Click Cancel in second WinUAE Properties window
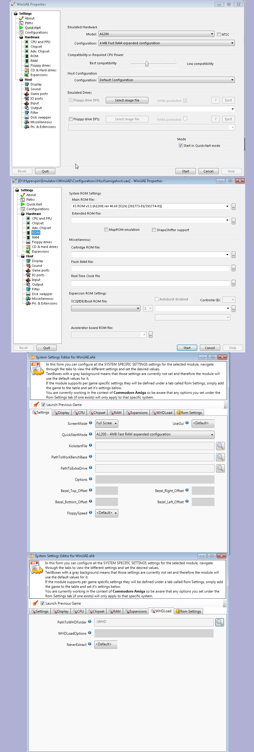The height and width of the screenshot is (752, 254). (210, 348)
